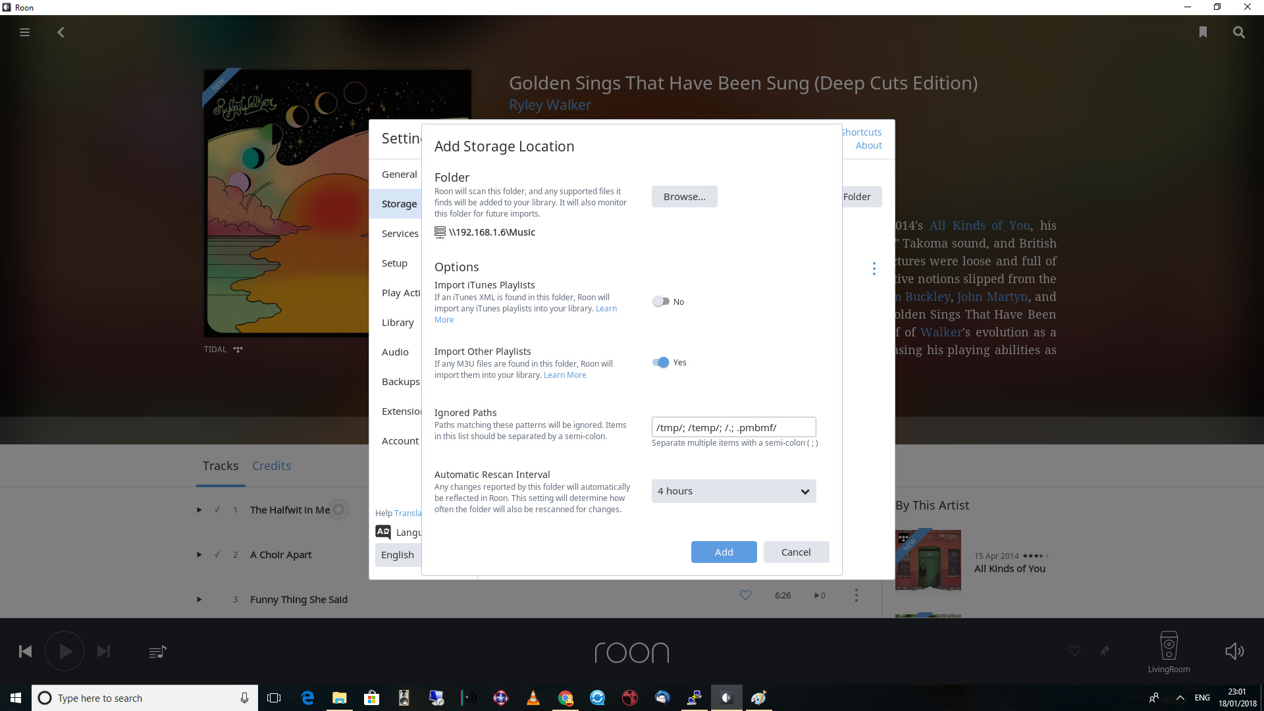The width and height of the screenshot is (1264, 711).
Task: Switch to the Credits tab
Action: (x=271, y=465)
